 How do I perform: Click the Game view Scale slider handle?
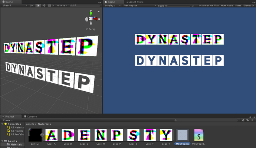pos(166,6)
